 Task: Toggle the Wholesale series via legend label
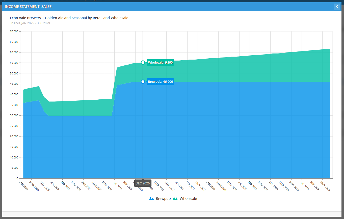[x=188, y=199]
